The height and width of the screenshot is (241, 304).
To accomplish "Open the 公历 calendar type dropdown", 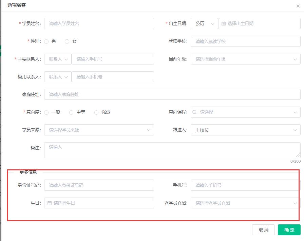I will pyautogui.click(x=204, y=24).
